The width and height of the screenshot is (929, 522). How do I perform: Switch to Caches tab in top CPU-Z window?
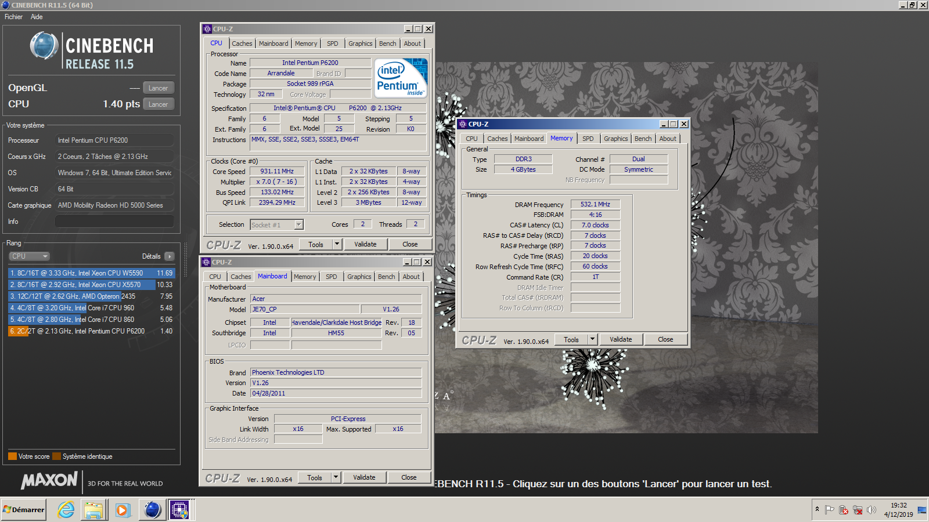[242, 43]
